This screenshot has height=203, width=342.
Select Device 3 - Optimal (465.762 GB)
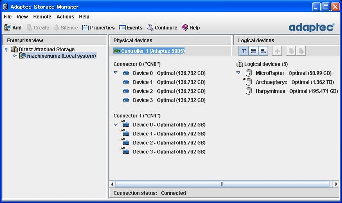[169, 152]
